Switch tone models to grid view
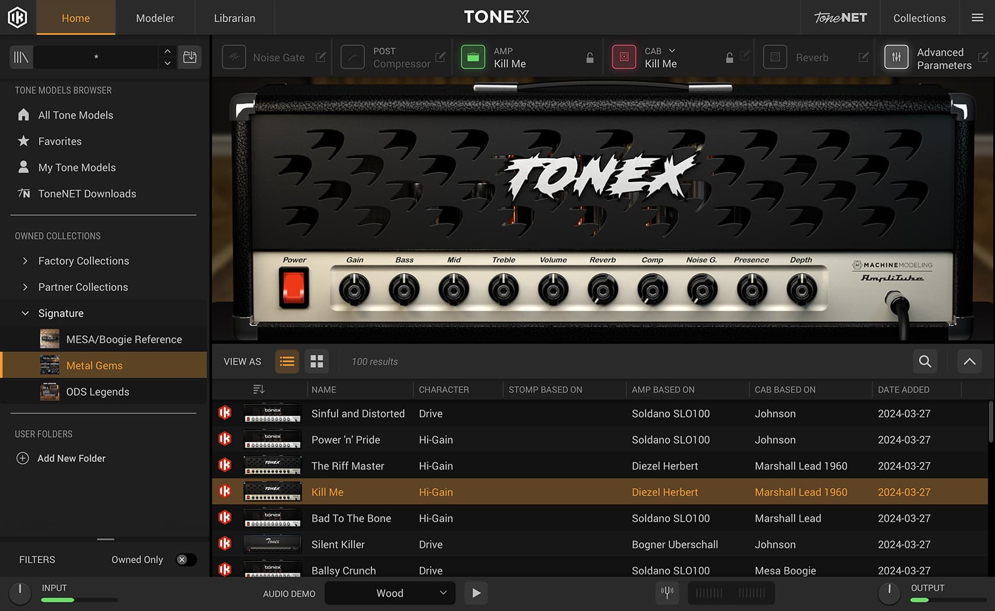Image resolution: width=995 pixels, height=611 pixels. (317, 361)
